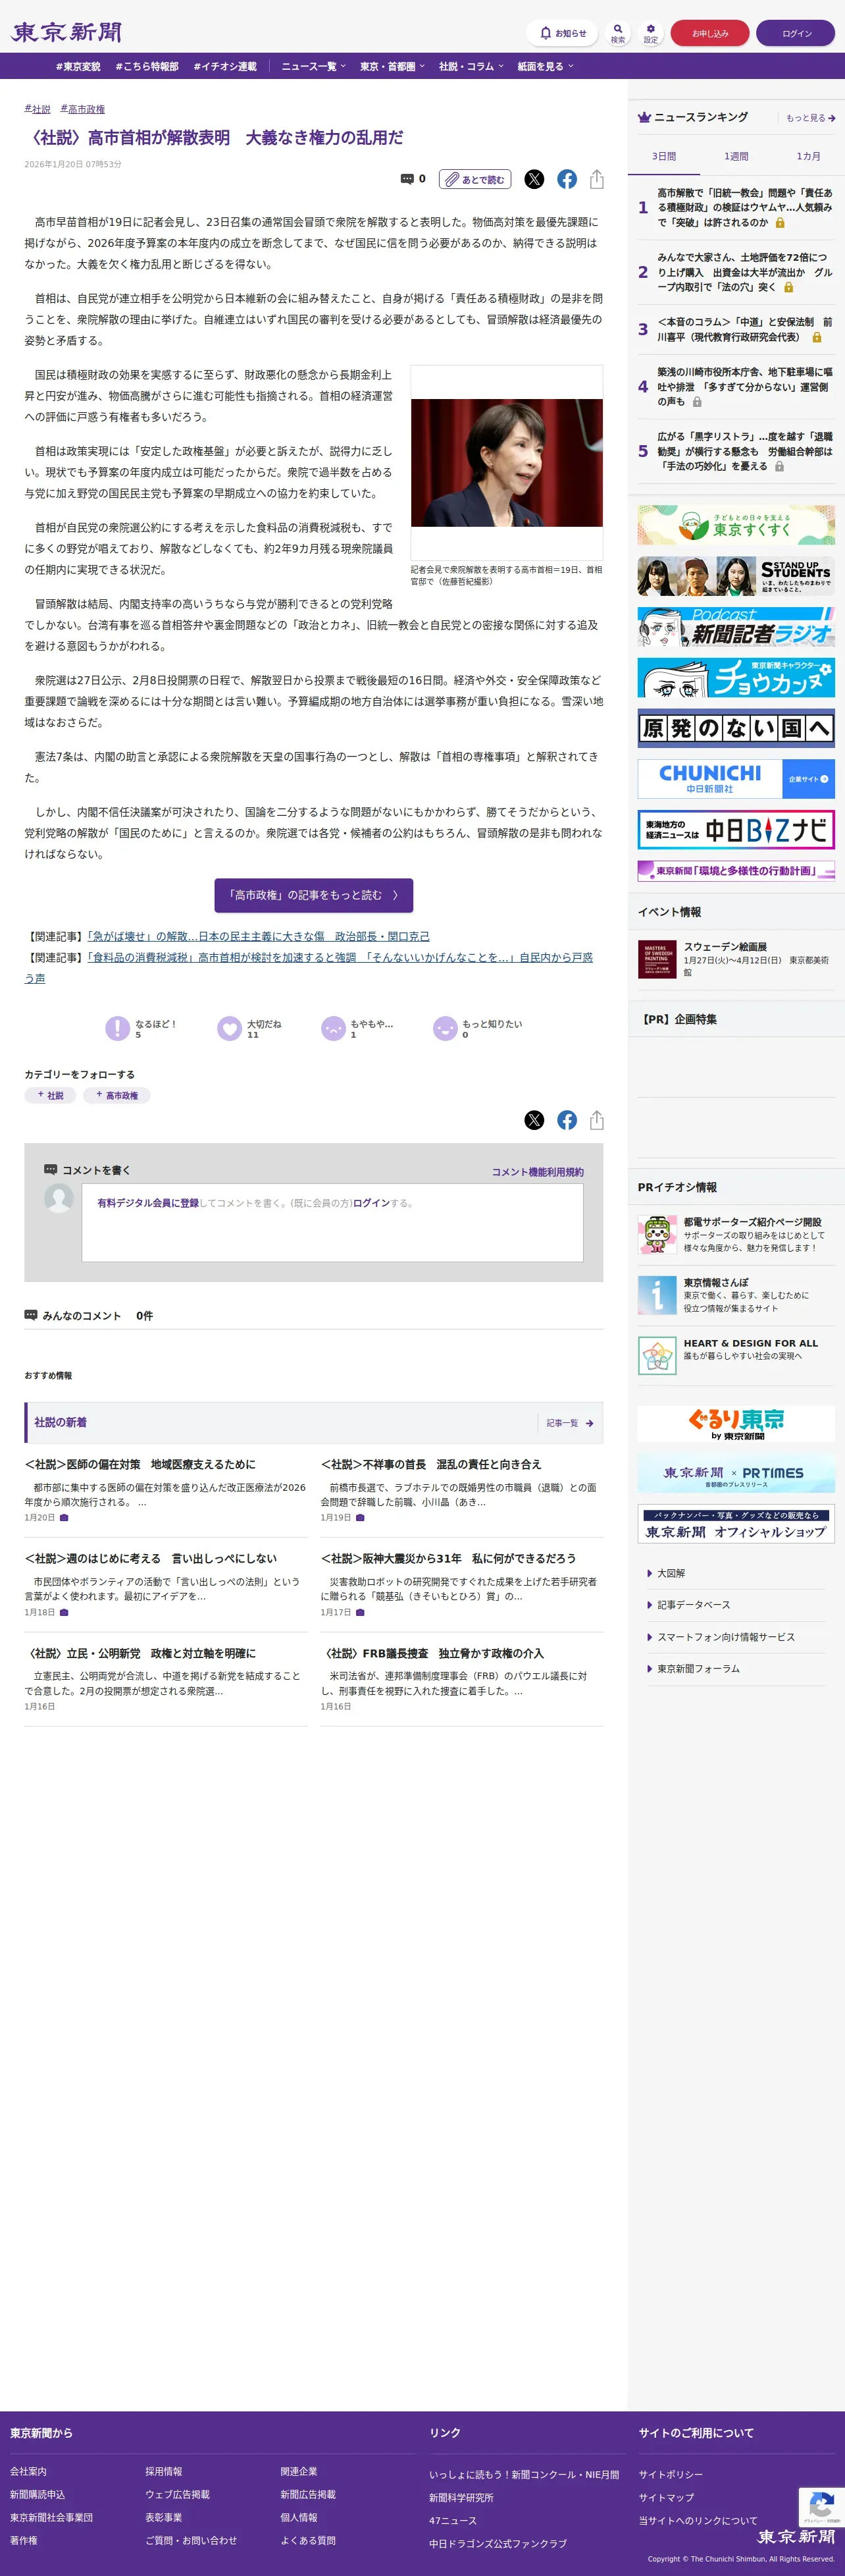Switch to the 1週間 ranking tab
Viewport: 845px width, 2576px height.
pyautogui.click(x=736, y=157)
